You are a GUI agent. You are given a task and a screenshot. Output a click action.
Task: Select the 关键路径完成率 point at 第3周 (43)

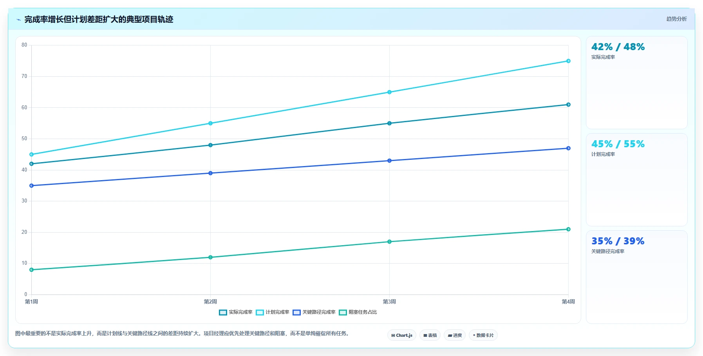pos(389,161)
